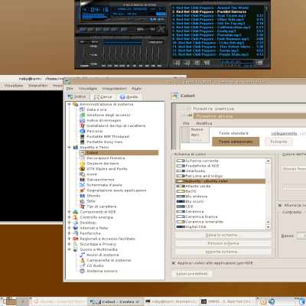The image size is (306, 306).
Task: Adjust the Contrasto slider near Basso
Action: coord(301,236)
